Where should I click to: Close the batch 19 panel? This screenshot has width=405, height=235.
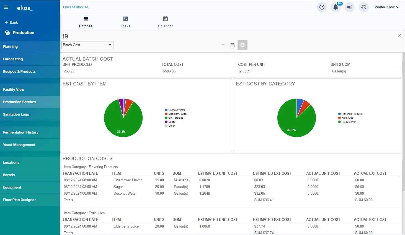tap(399, 35)
